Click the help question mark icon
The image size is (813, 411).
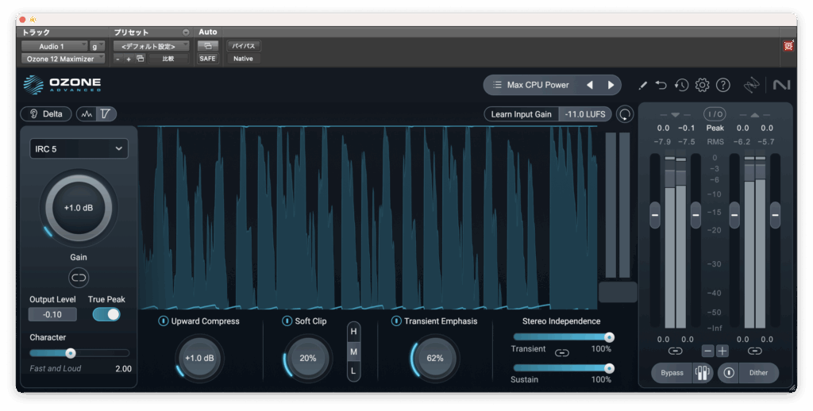722,85
